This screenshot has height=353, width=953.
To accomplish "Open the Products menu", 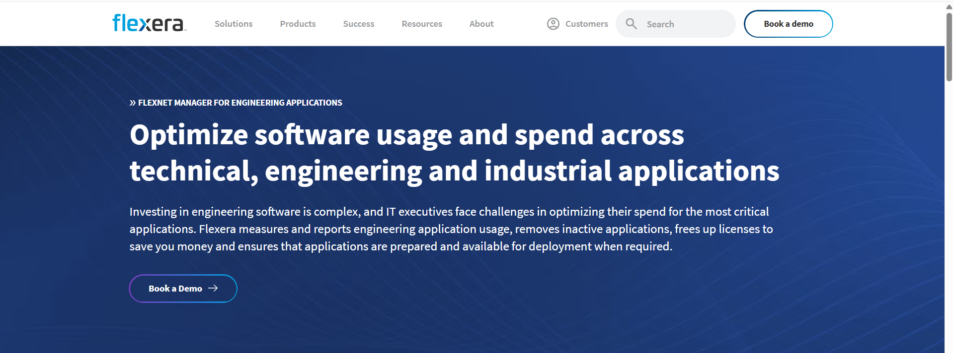I will (298, 24).
